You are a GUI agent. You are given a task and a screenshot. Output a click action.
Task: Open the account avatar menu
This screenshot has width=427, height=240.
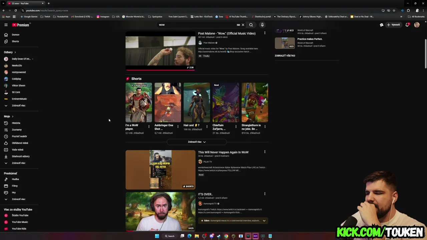coord(417,25)
